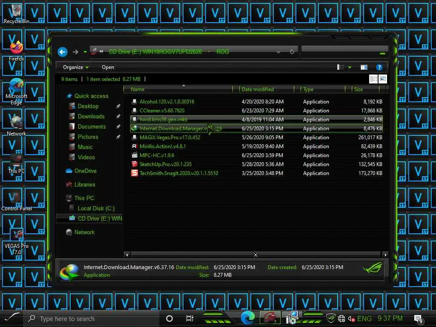Click CD Drive (E:) breadcrumb in address bar
436x327 pixels.
155,52
